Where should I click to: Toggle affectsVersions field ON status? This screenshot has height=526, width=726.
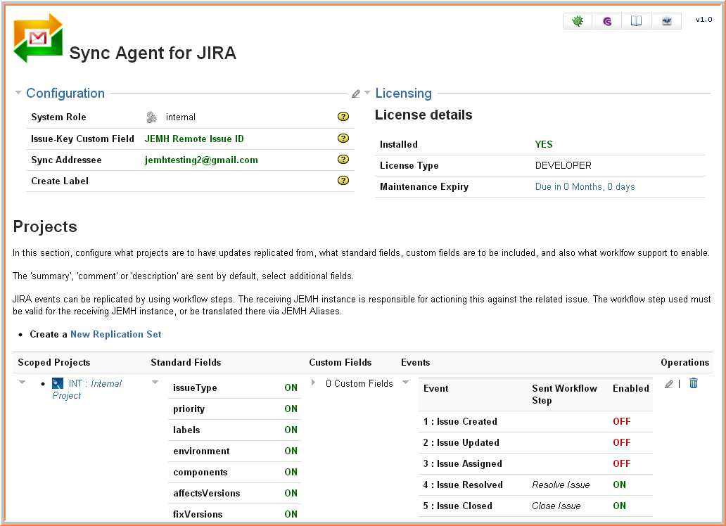pyautogui.click(x=291, y=493)
